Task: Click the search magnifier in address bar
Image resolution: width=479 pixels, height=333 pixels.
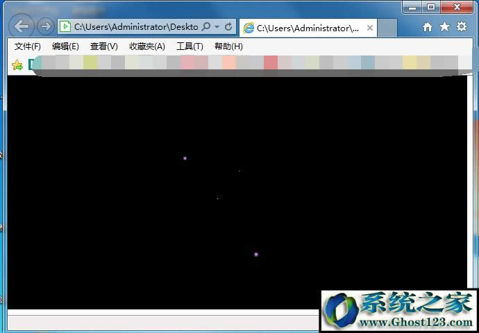Action: [x=207, y=27]
